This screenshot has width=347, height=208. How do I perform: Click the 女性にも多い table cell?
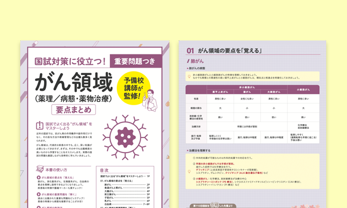click(x=247, y=99)
